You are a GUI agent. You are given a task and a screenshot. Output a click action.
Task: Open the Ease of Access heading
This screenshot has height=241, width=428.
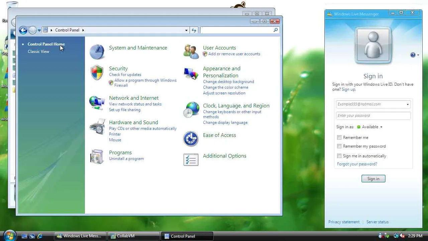click(219, 135)
